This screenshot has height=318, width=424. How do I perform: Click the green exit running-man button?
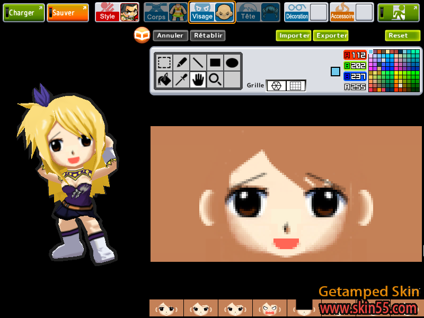[399, 13]
